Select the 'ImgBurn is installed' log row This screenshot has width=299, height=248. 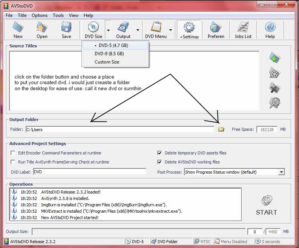click(126, 205)
